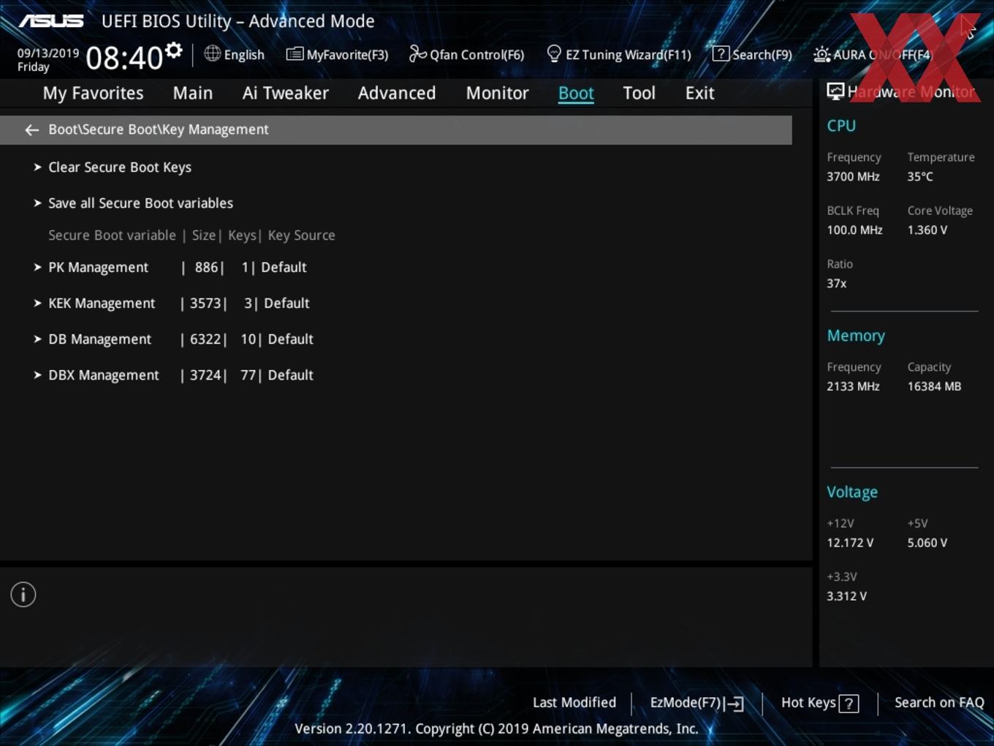
Task: Click Last Modified button
Action: [x=574, y=702]
